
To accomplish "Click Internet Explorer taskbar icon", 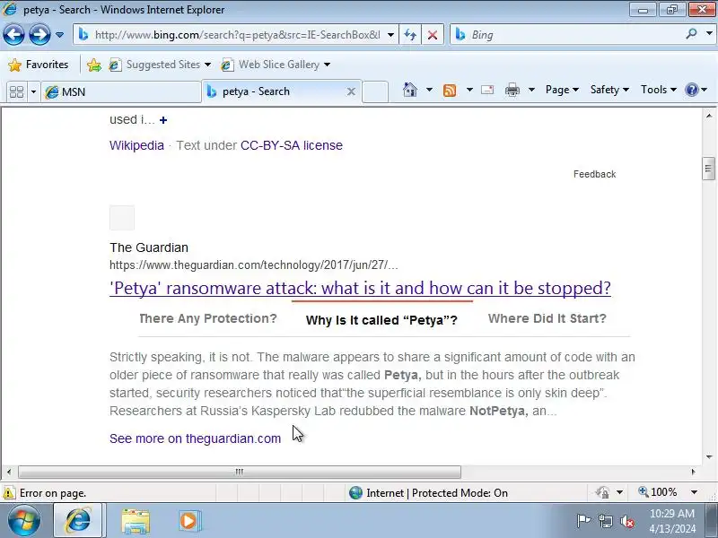I will (x=79, y=521).
